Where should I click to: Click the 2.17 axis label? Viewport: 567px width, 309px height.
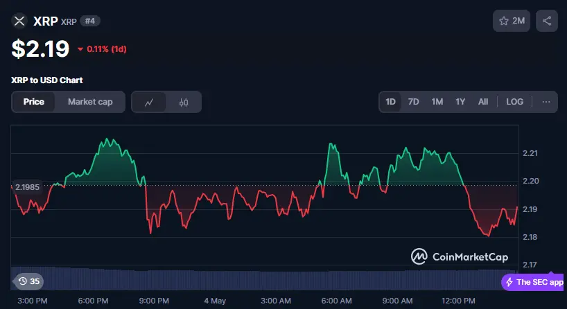click(530, 265)
